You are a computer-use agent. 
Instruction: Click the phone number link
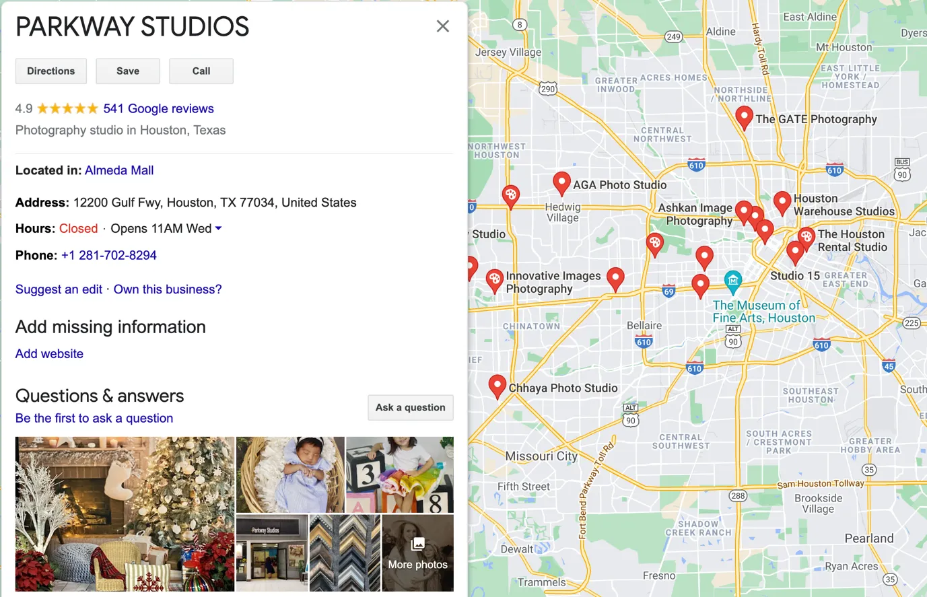tap(109, 256)
